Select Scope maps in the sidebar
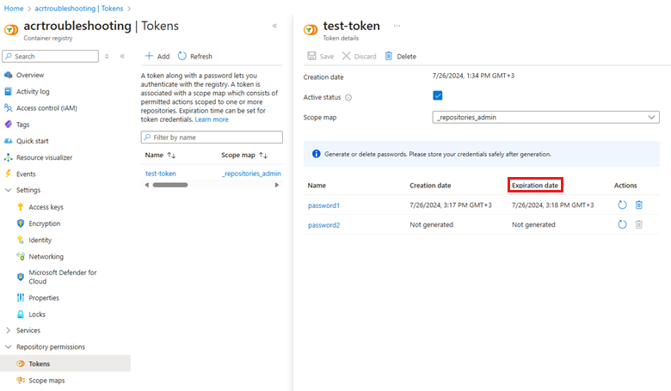Screen dimensions: 671x391 [46, 380]
